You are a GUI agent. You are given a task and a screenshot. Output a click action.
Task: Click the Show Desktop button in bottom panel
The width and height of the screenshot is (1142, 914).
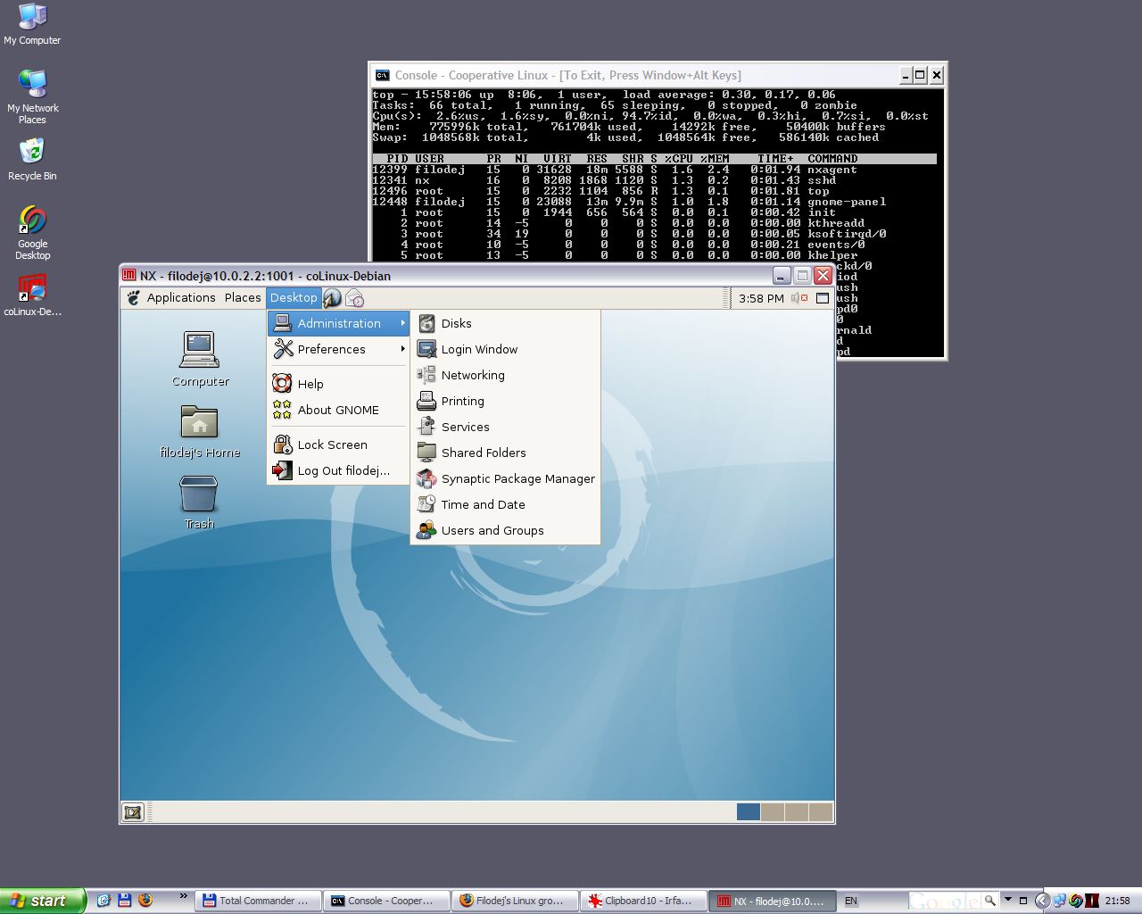(133, 812)
